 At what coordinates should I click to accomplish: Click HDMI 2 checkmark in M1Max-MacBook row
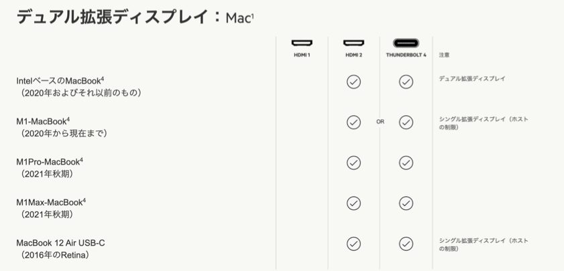coord(353,203)
